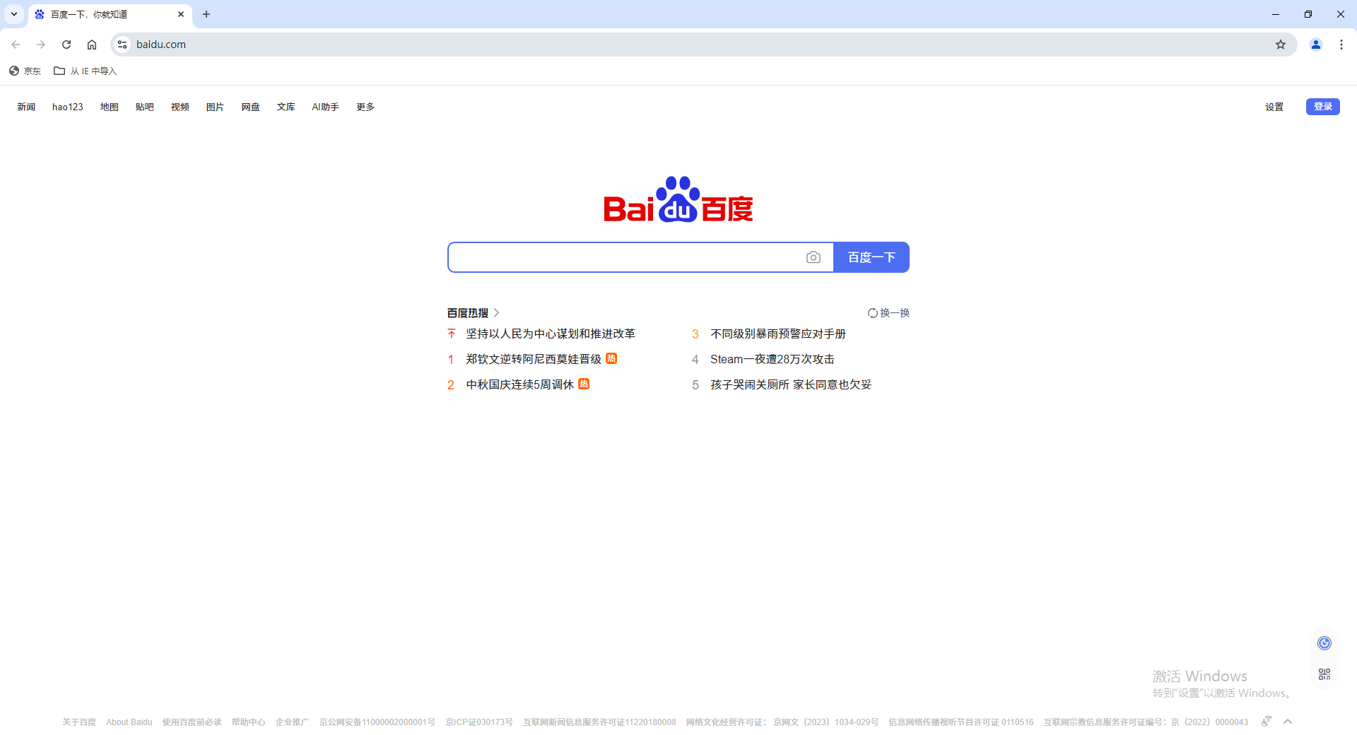Open a new tab with plus icon

(x=206, y=14)
